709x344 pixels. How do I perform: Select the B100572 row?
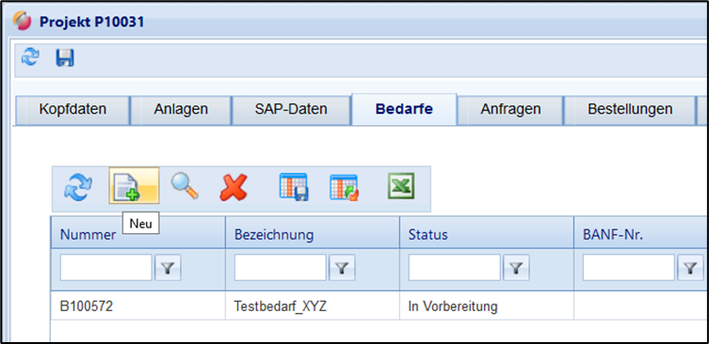click(379, 306)
